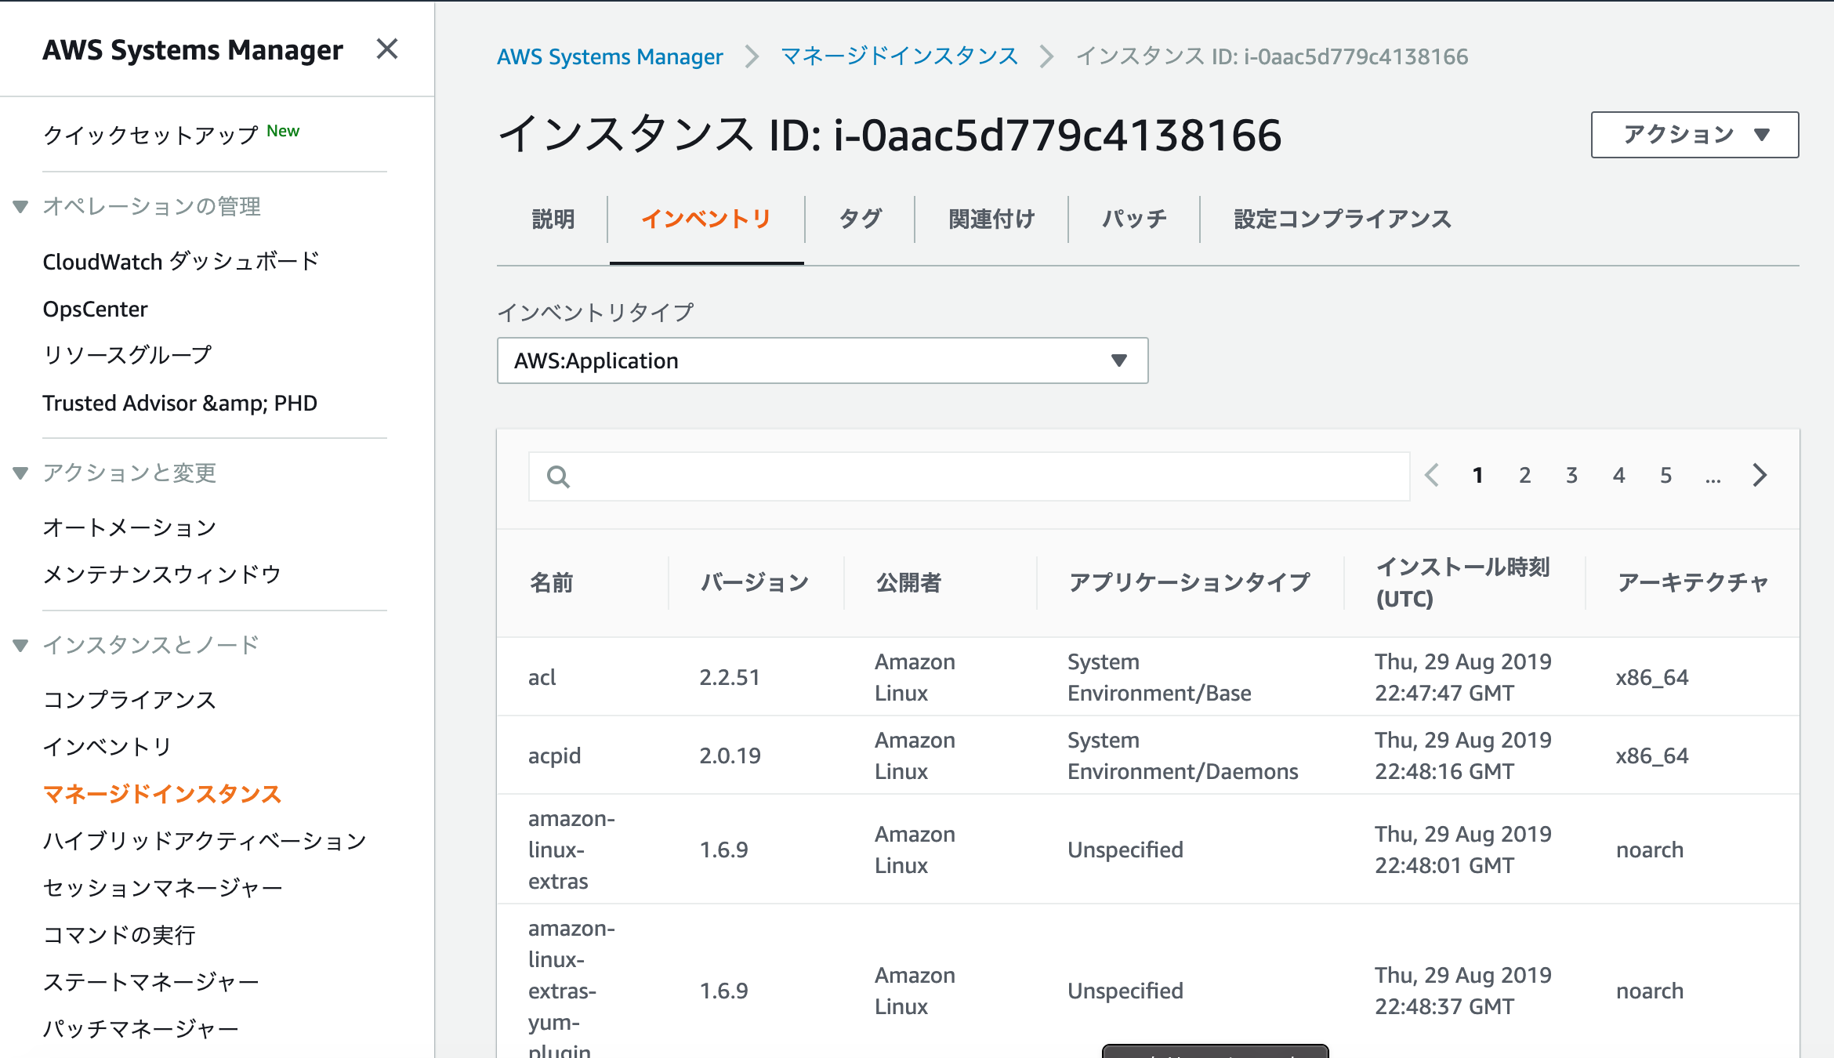The height and width of the screenshot is (1058, 1834).
Task: Go to page 4 in pagination
Action: (x=1618, y=475)
